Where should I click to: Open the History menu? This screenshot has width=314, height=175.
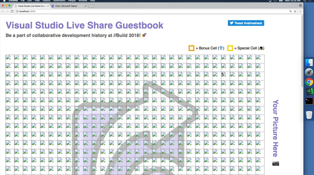(47, 1)
